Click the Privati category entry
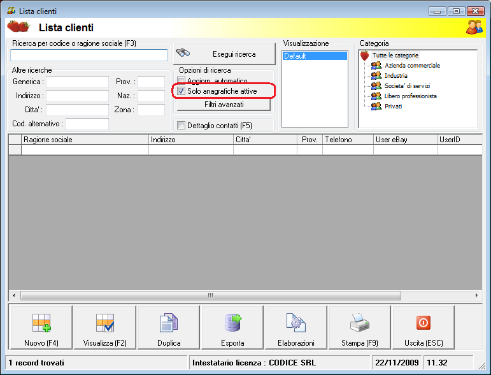Image resolution: width=491 pixels, height=375 pixels. click(x=393, y=107)
